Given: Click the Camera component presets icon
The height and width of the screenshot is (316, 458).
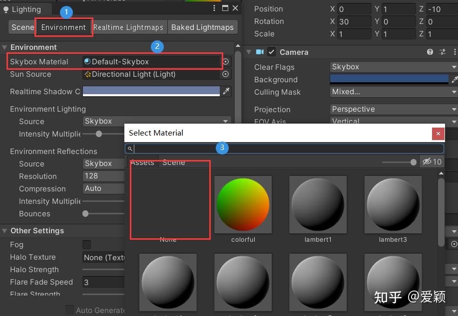Looking at the screenshot, I should click(442, 52).
